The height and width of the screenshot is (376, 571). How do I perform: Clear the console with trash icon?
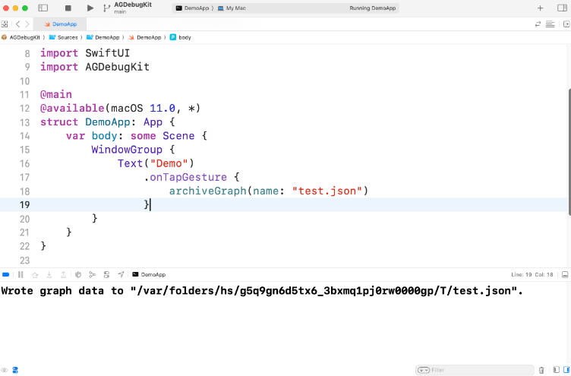(541, 370)
